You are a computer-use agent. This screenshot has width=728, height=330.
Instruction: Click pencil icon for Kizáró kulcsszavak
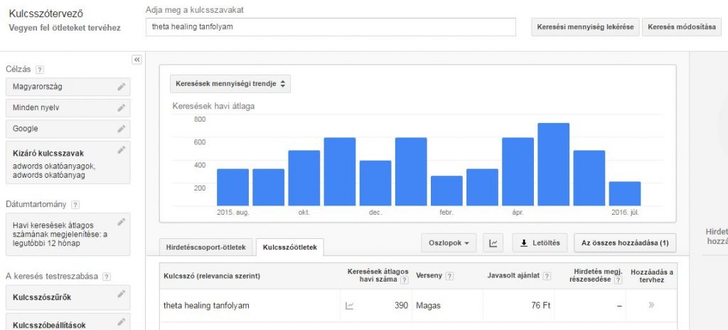121,150
